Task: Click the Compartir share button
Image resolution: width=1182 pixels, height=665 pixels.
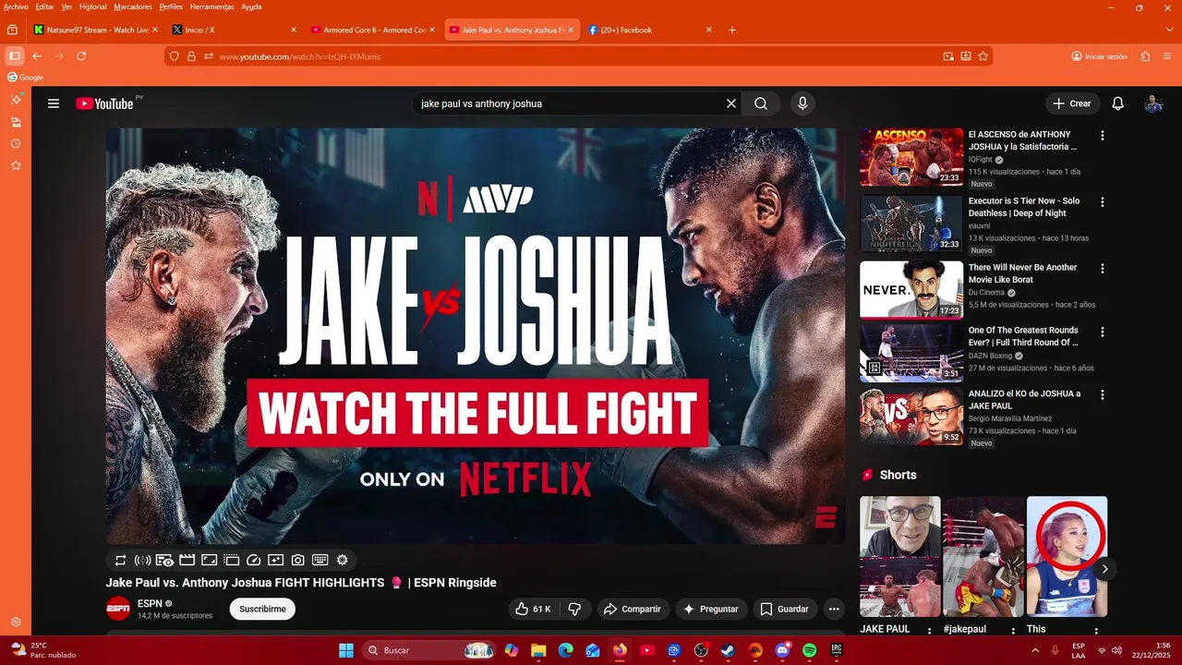Action: point(632,609)
